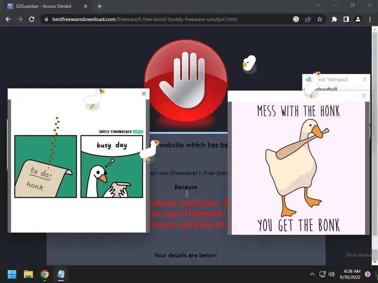Click the forward navigation arrow
The image size is (378, 283).
pyautogui.click(x=20, y=19)
